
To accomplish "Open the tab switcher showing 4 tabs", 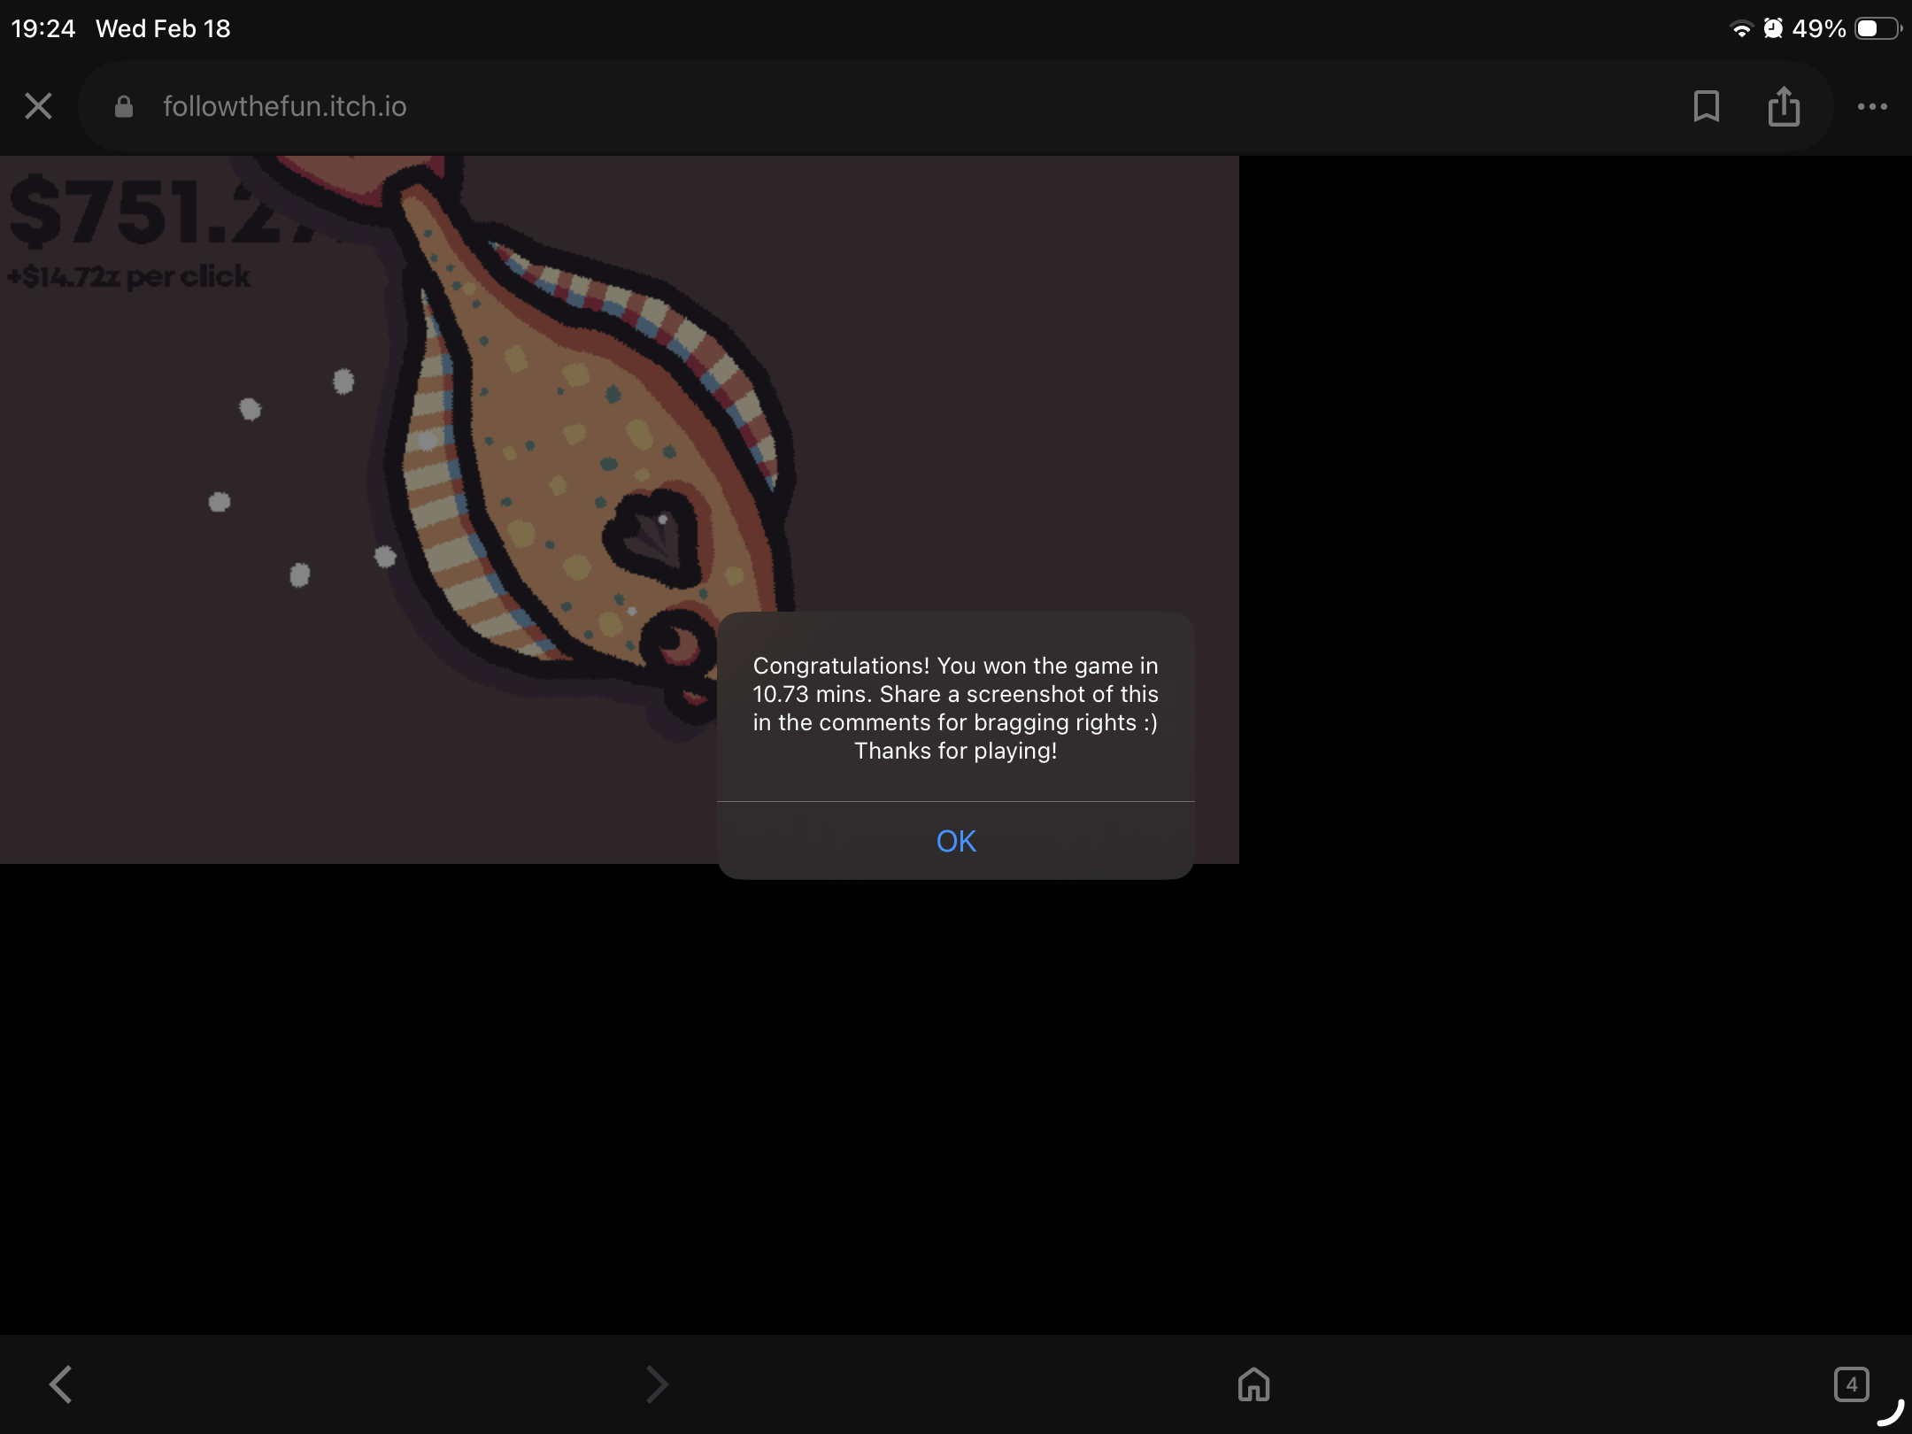I will pyautogui.click(x=1851, y=1384).
